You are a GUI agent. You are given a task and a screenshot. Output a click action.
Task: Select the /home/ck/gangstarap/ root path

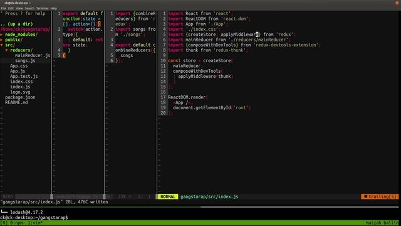point(25,30)
